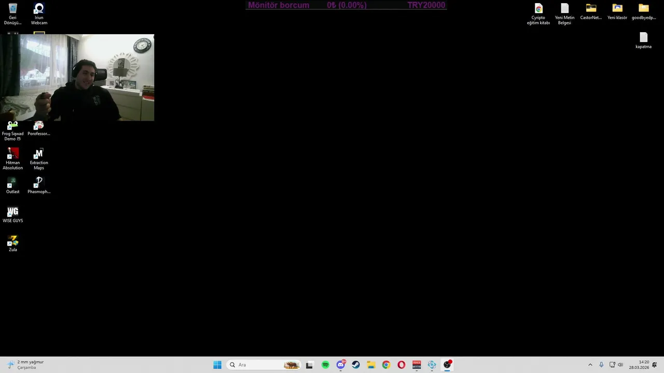Open Task View in the taskbar
This screenshot has width=664, height=373.
click(x=309, y=365)
